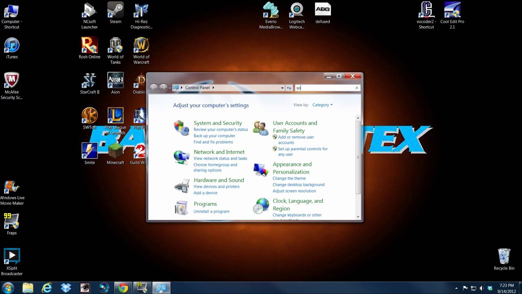Click Change the theme link
The image size is (522, 294).
pyautogui.click(x=289, y=178)
